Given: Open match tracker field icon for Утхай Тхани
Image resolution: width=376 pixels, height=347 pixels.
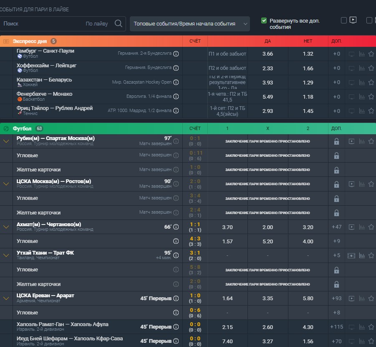Looking at the screenshot, I should pos(351,256).
